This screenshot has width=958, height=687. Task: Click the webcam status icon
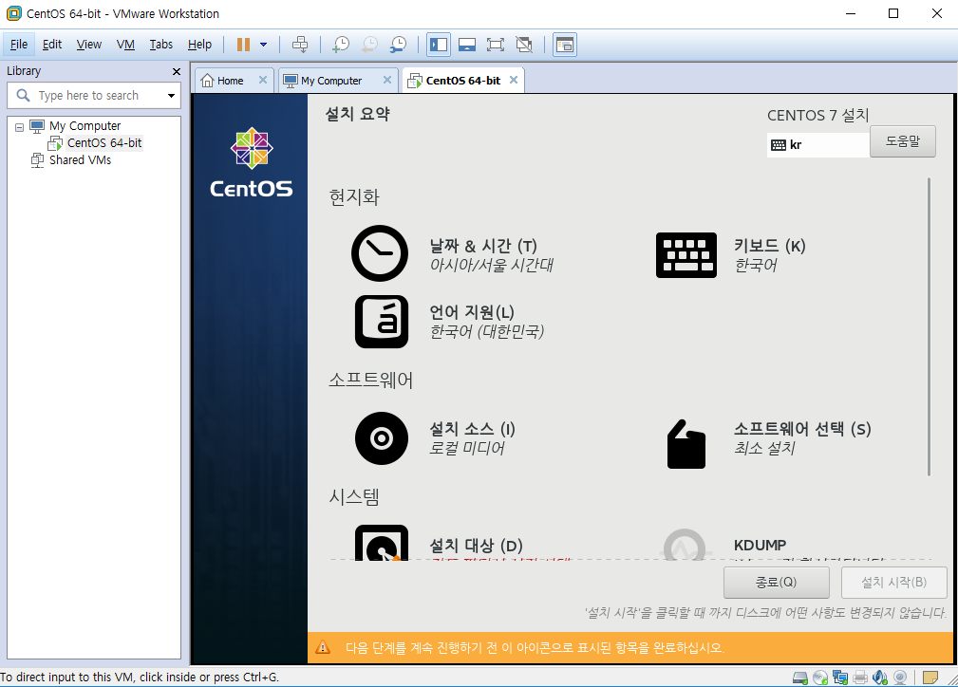point(900,678)
